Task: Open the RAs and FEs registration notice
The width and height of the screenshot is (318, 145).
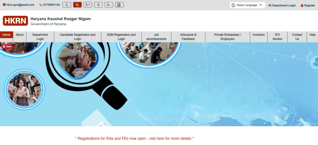Action: click(x=134, y=138)
